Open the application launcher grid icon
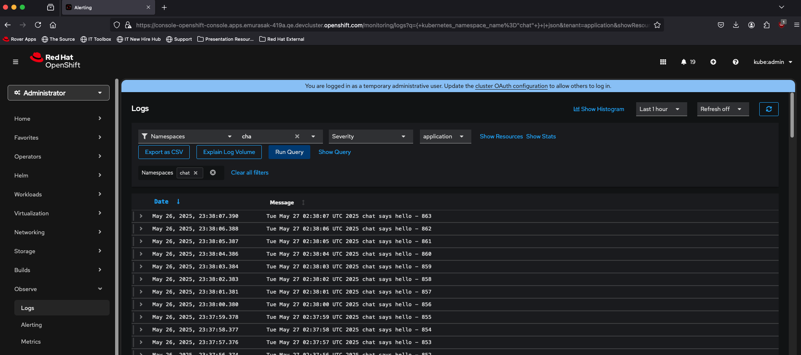 pos(663,62)
